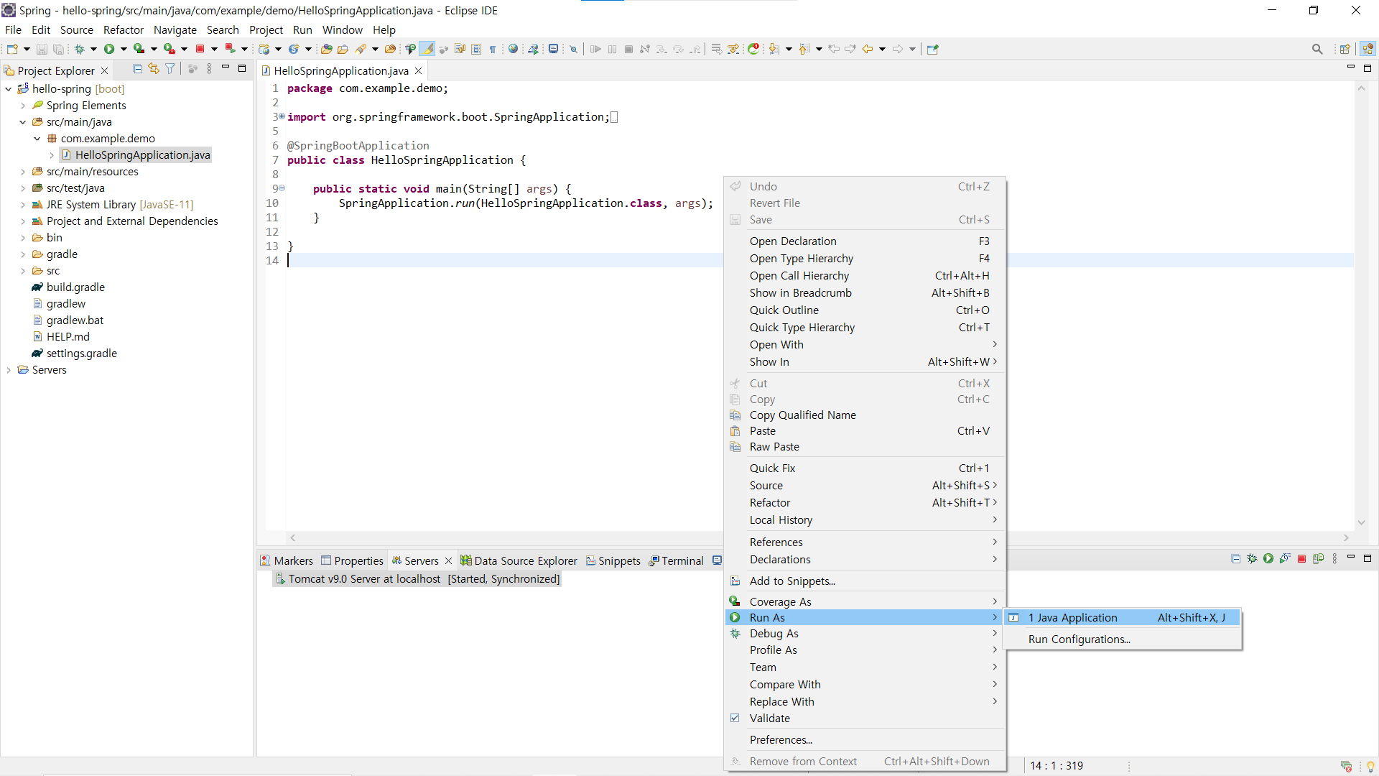Expand the src/main/resources folder
Screen dimensions: 1379x776
(23, 172)
